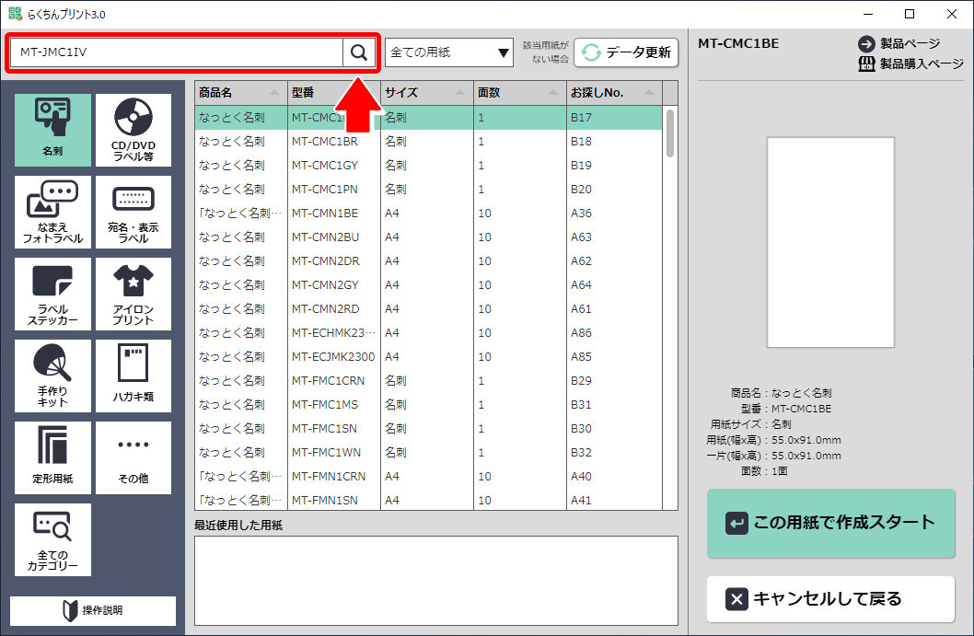
Task: Select the 手作りキット category
Action: click(x=52, y=376)
